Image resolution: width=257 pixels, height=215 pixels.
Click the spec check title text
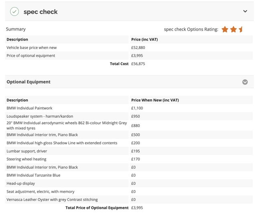41,12
